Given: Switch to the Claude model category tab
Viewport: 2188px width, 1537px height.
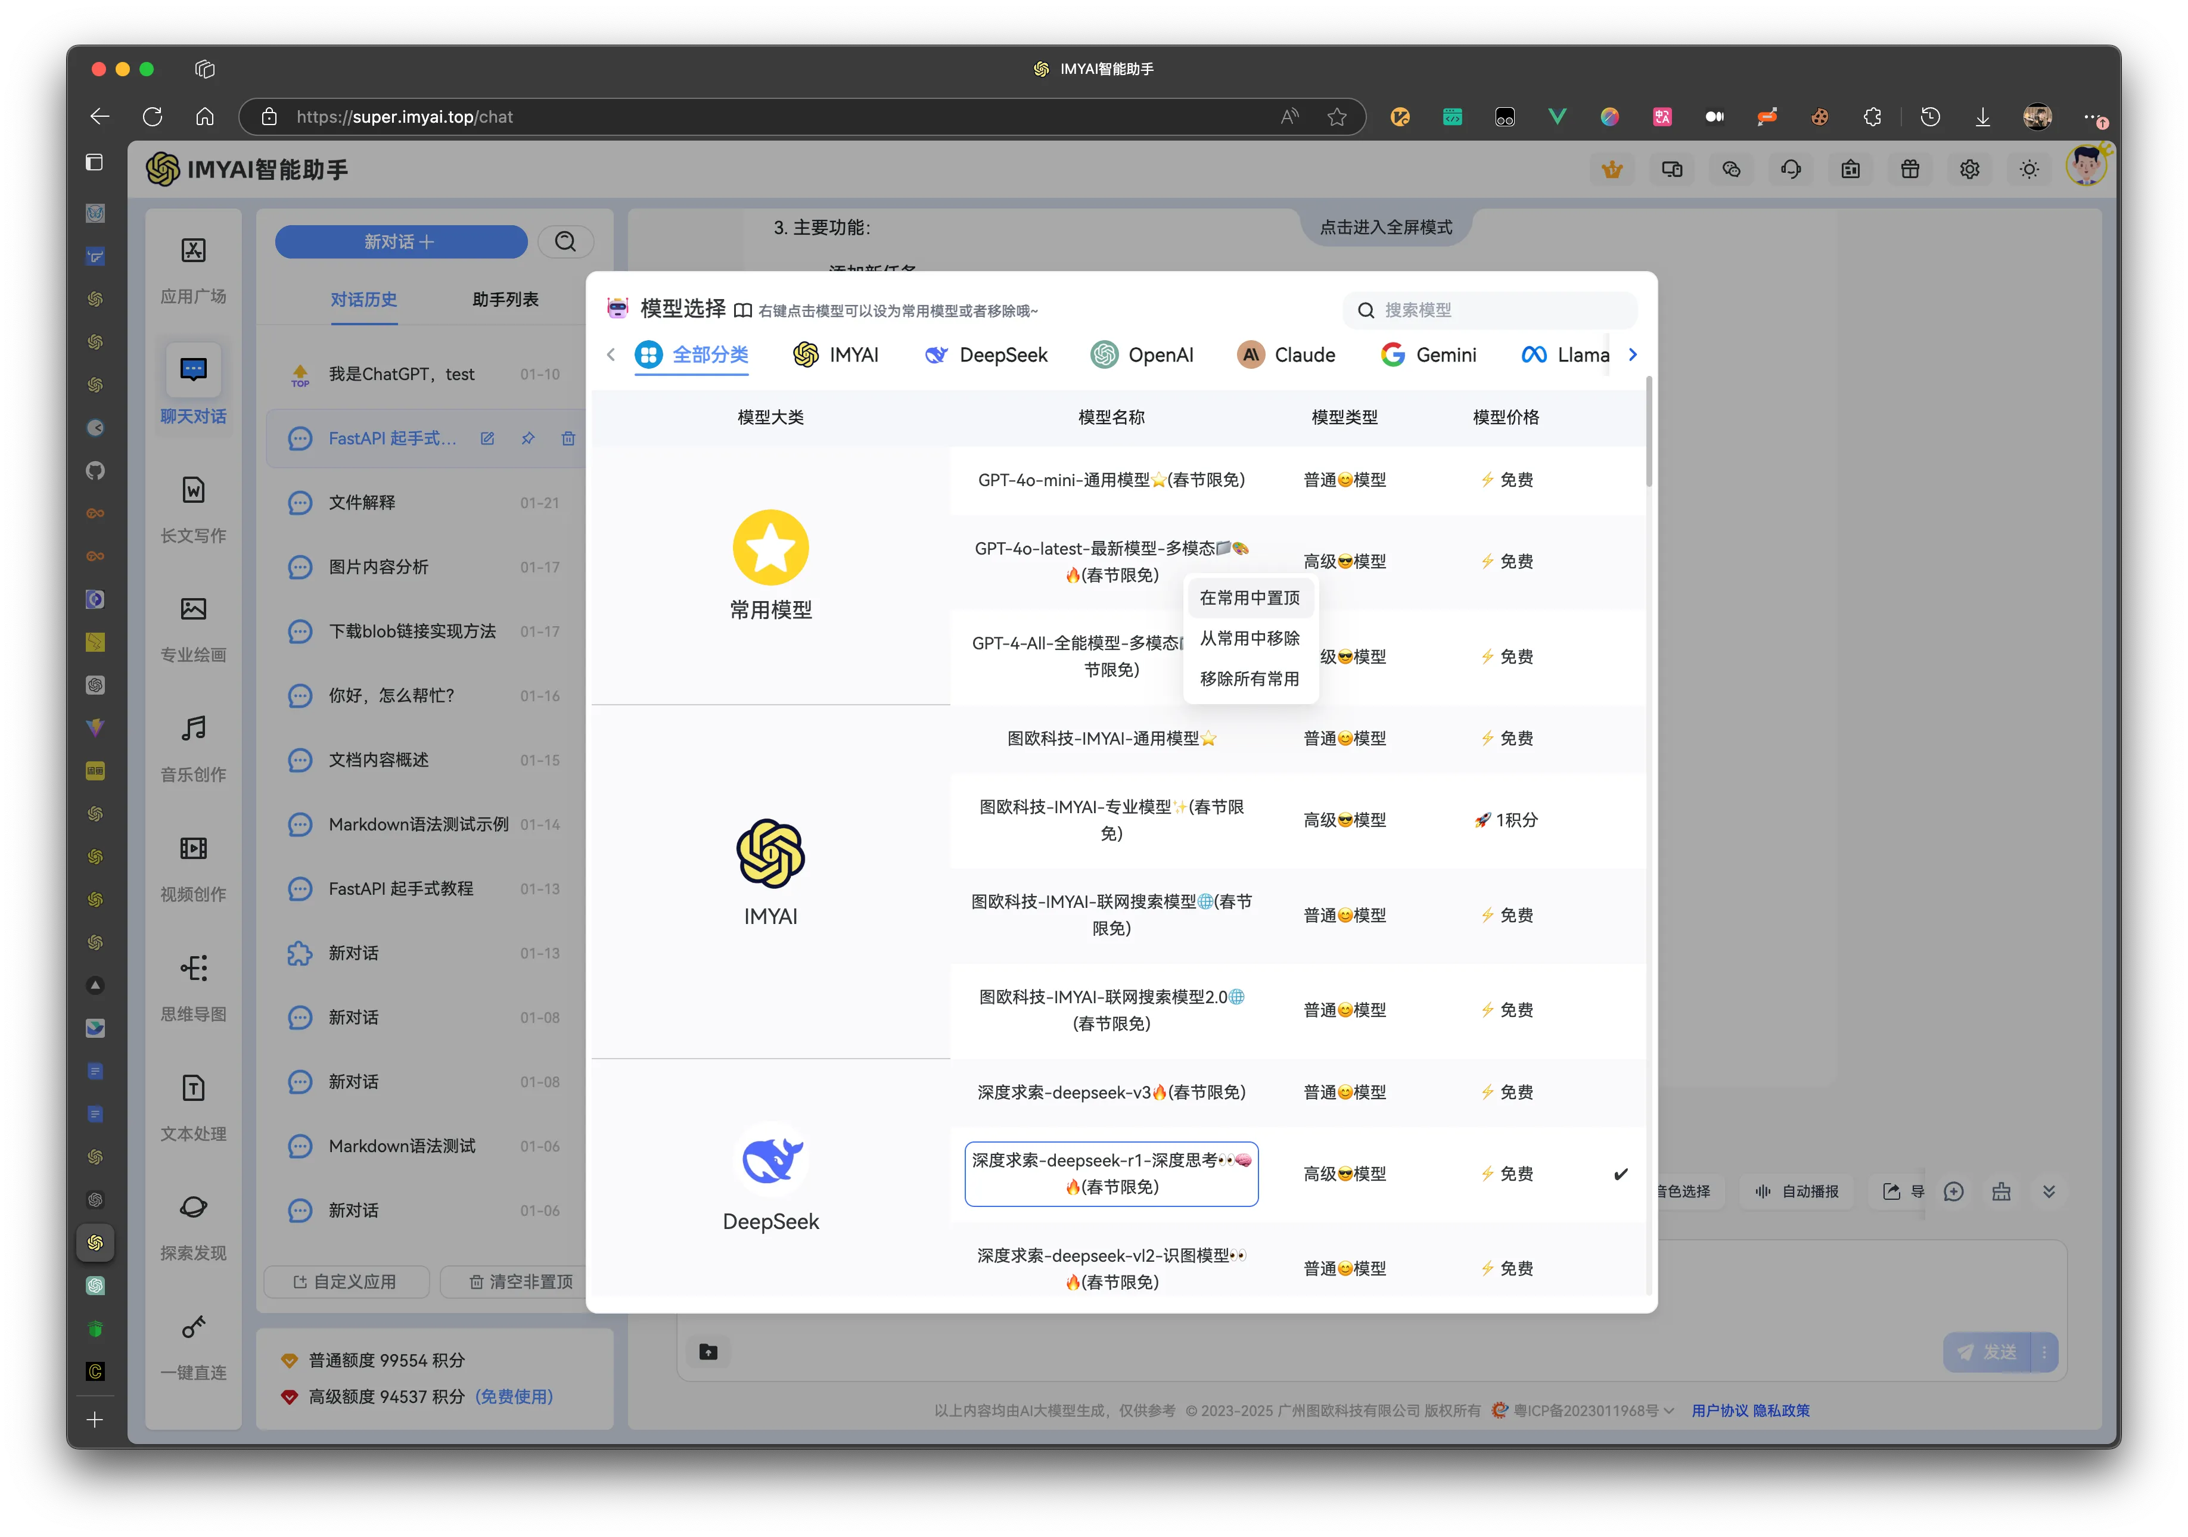Looking at the screenshot, I should (x=1286, y=354).
